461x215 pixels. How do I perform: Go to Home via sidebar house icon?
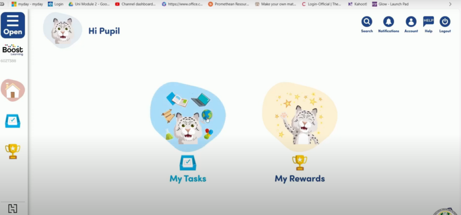13,91
